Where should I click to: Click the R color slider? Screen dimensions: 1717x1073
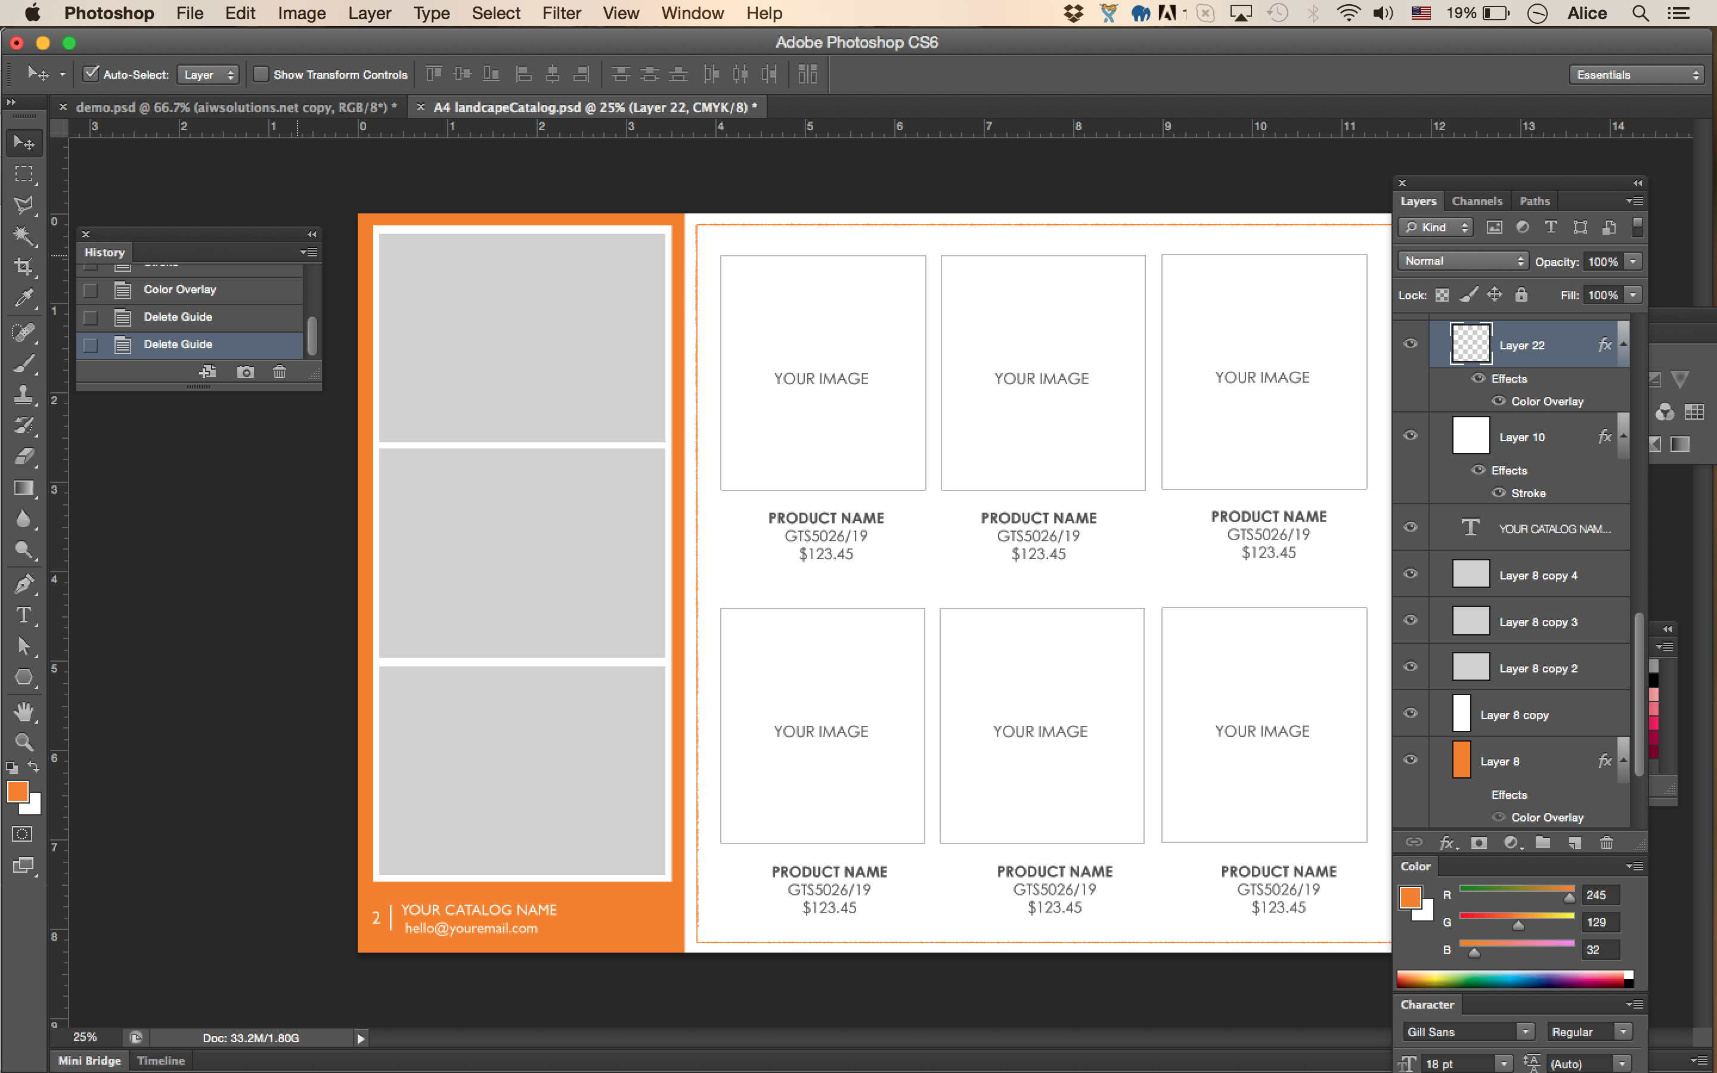point(1516,890)
